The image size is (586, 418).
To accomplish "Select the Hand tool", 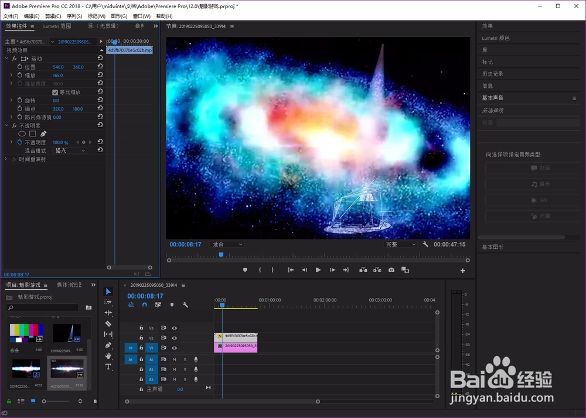I will tap(108, 356).
